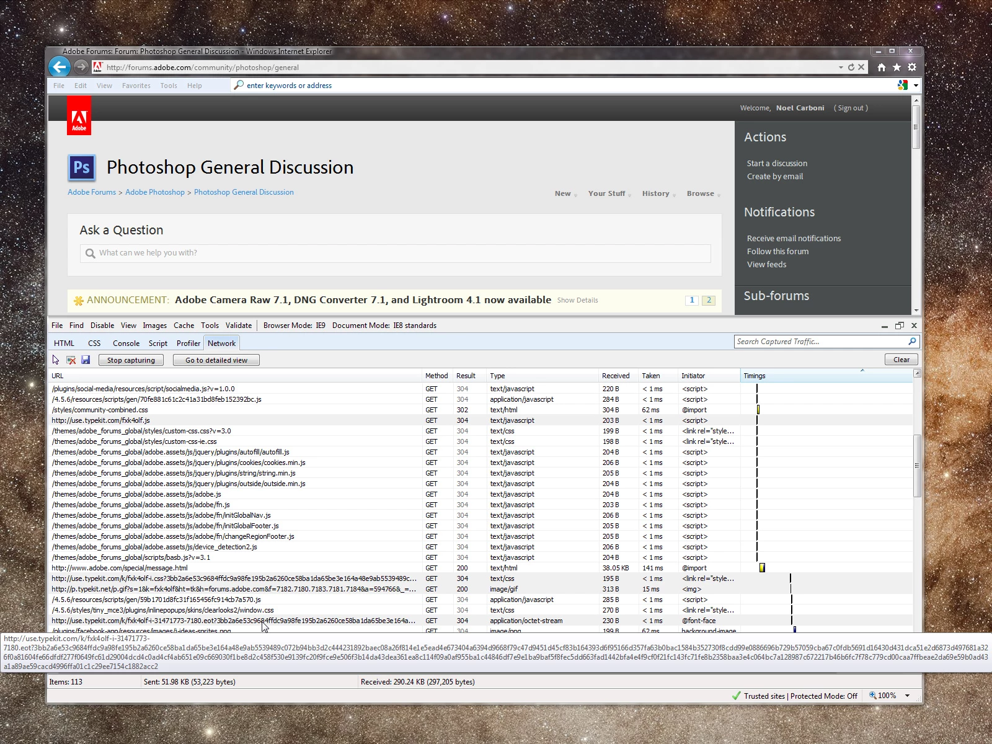Close the Developer Tools pane
This screenshot has height=744, width=992.
pos(914,325)
